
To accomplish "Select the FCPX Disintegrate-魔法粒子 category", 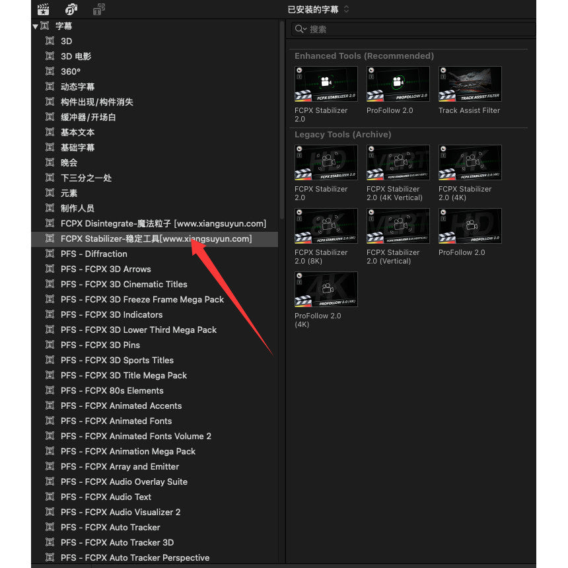I will 155,224.
